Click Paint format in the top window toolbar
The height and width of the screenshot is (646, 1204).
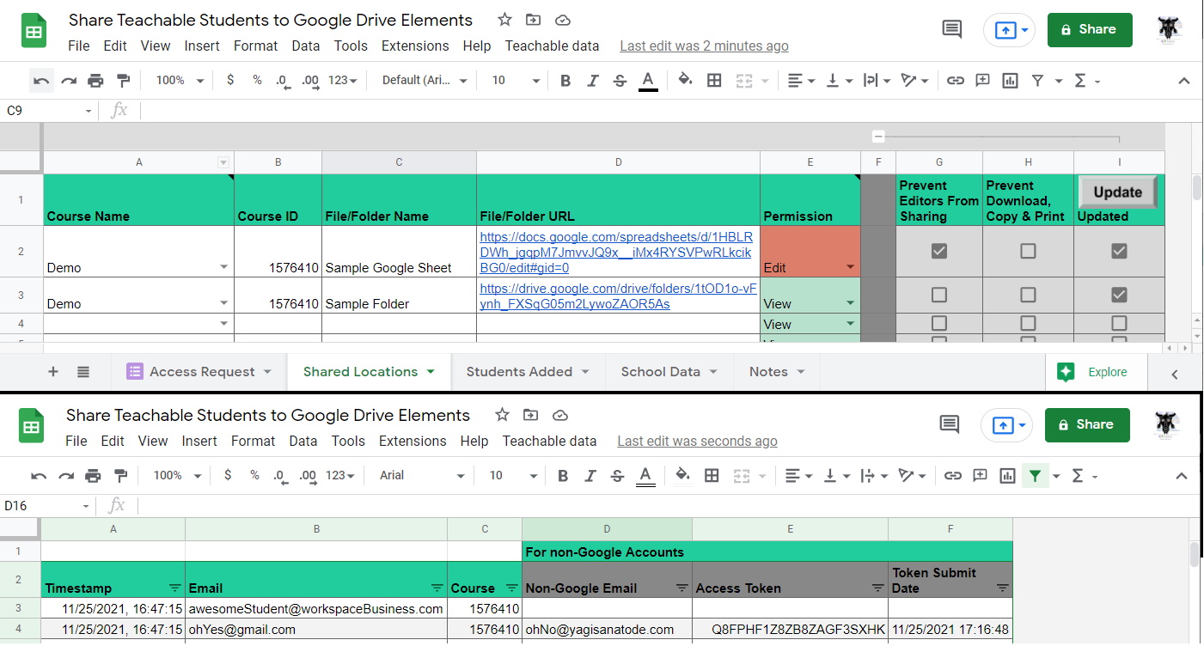point(123,80)
